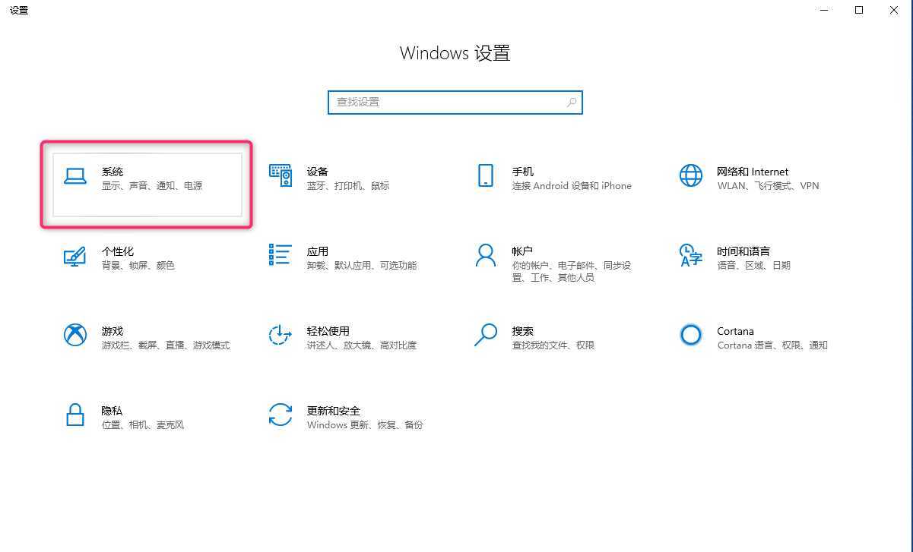This screenshot has width=913, height=552.
Task: Open the 手机 settings title
Action: coord(523,172)
